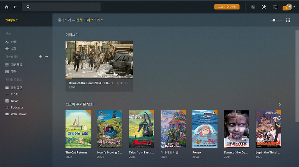
Task: Open Tales from Earthsea dragon poster
Action: click(x=142, y=129)
